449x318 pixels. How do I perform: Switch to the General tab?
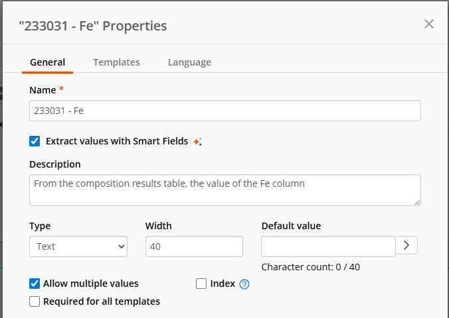click(48, 62)
